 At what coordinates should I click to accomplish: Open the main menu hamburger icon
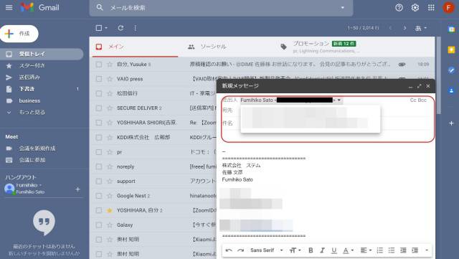tap(9, 7)
